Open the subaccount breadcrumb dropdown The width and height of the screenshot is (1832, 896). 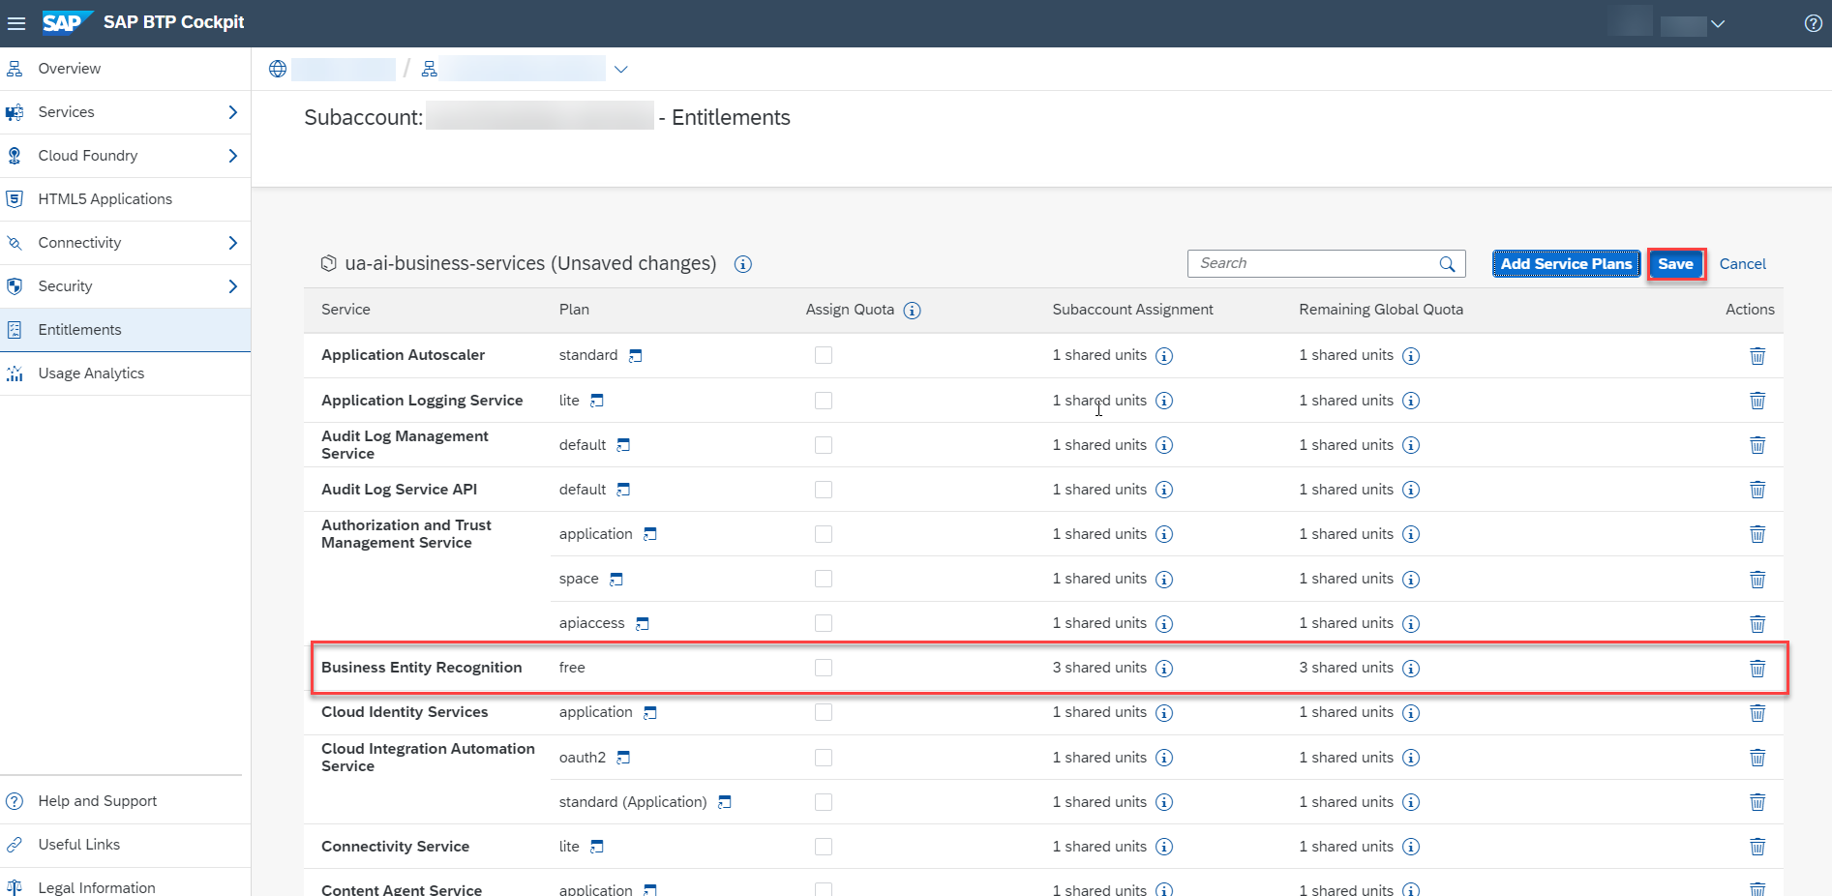tap(621, 69)
